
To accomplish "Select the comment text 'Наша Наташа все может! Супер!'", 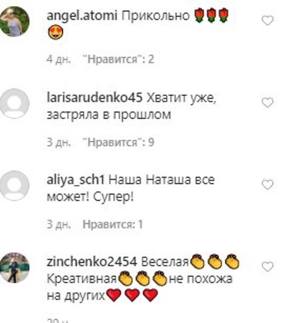I will [131, 188].
